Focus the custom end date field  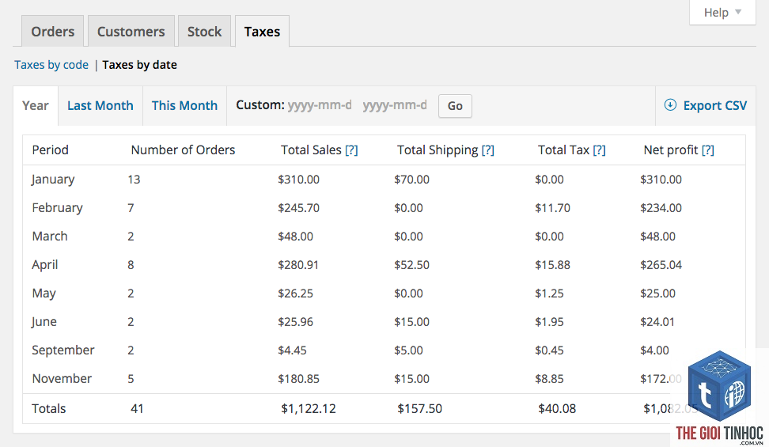[396, 105]
